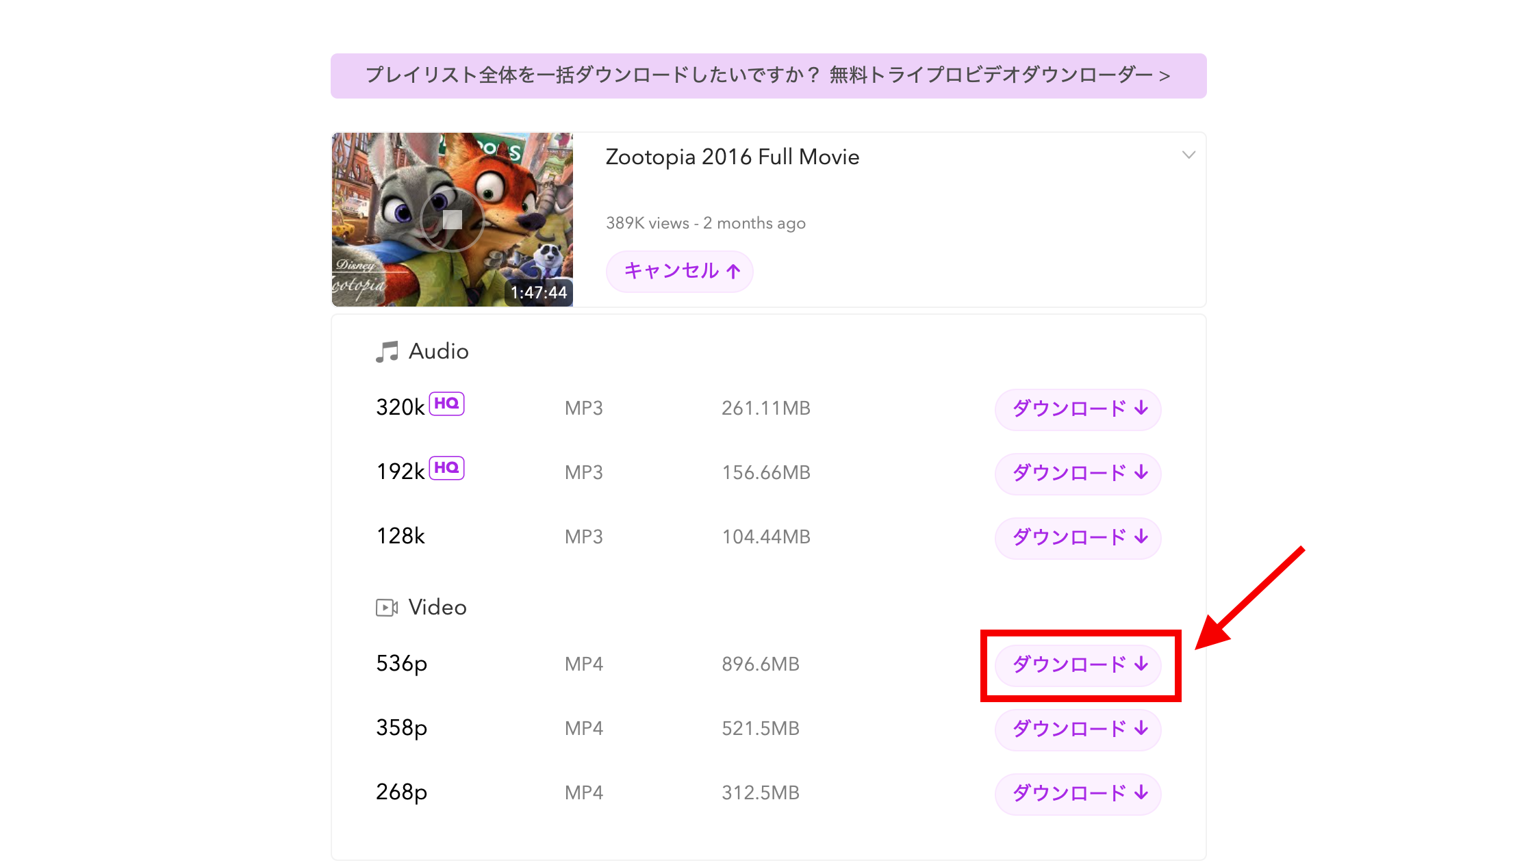Click the 312.5MB file size

tap(761, 793)
